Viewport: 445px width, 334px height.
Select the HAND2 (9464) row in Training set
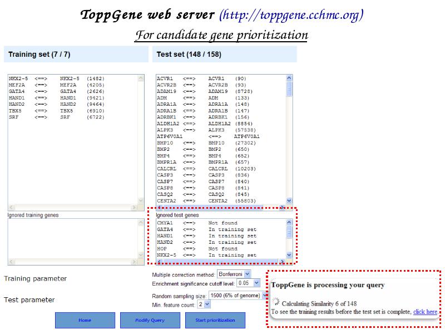pos(57,104)
